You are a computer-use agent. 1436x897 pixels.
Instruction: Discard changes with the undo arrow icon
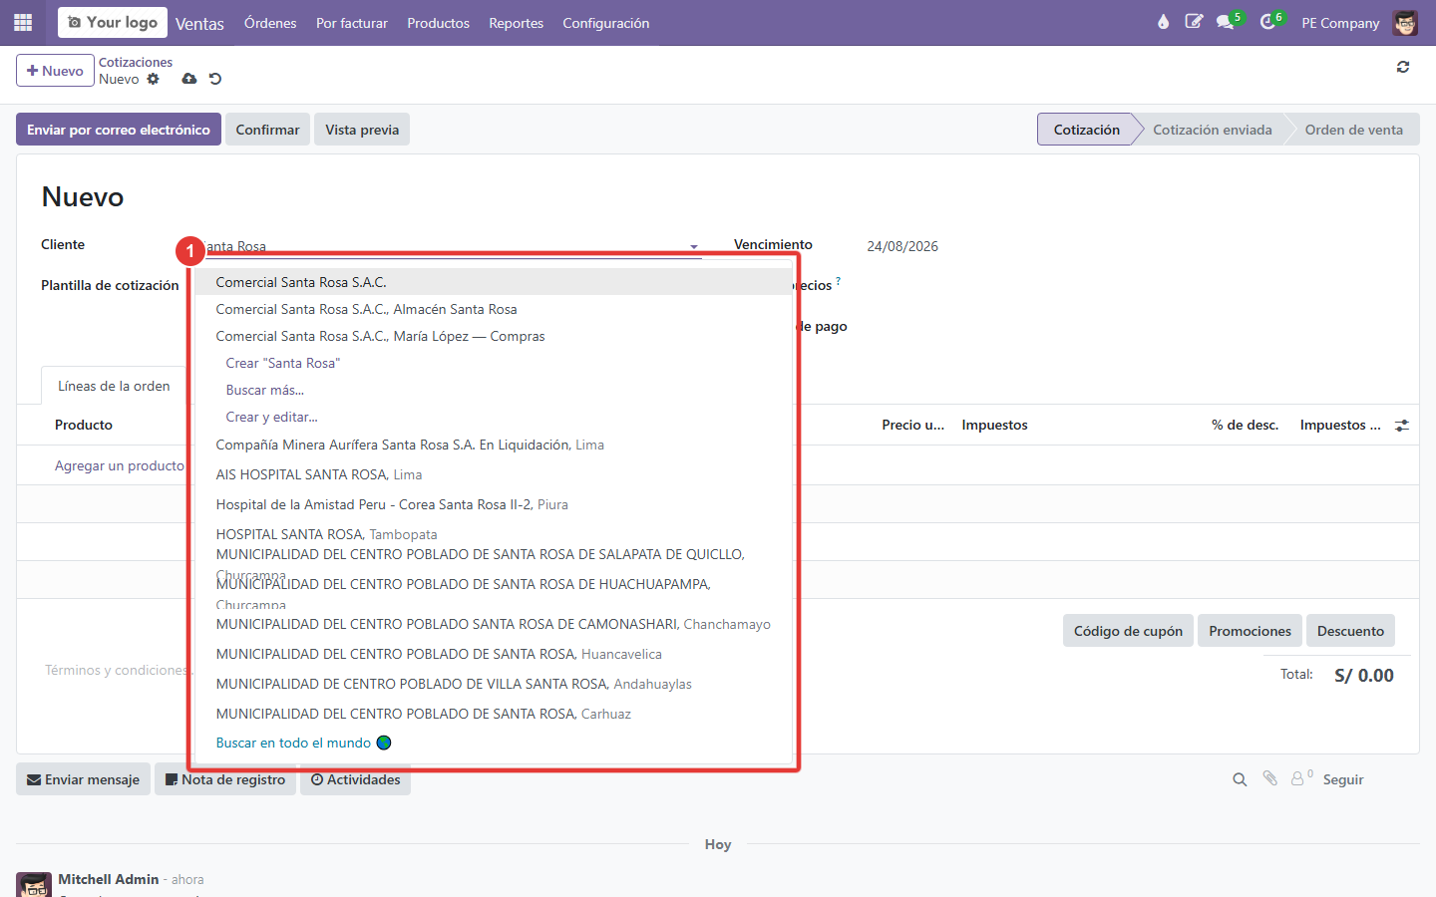[215, 79]
